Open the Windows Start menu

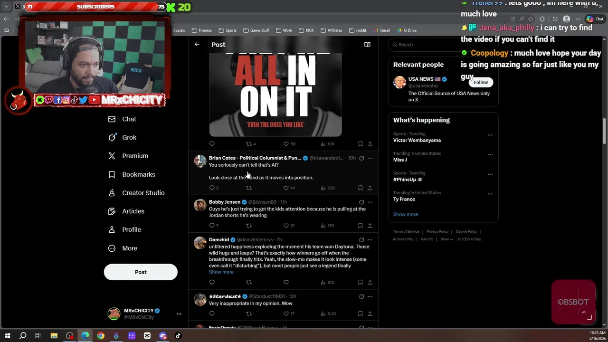pyautogui.click(x=7, y=336)
